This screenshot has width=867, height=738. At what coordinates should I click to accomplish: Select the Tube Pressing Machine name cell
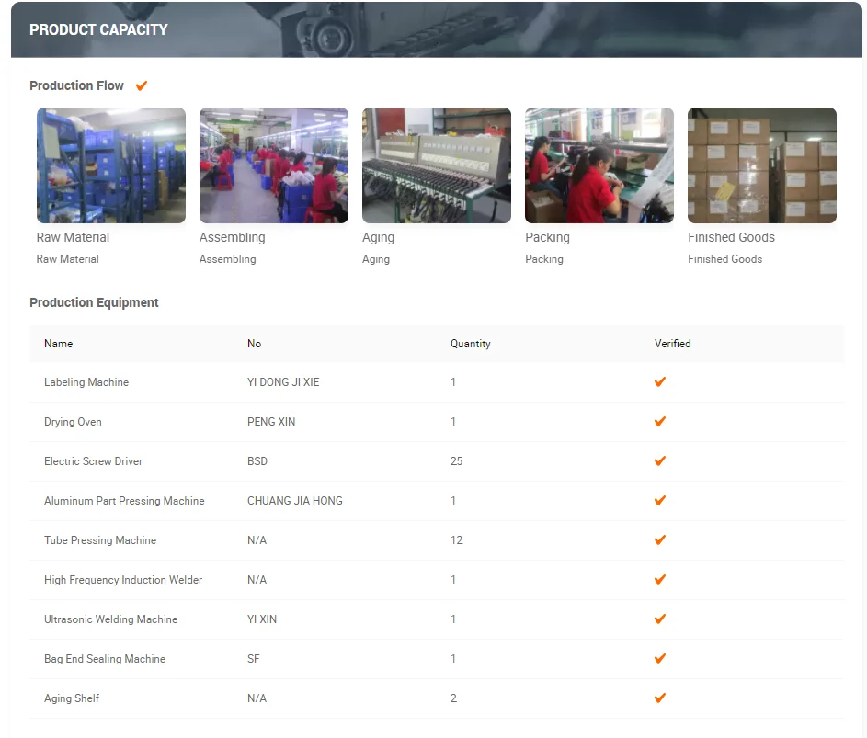click(x=100, y=540)
